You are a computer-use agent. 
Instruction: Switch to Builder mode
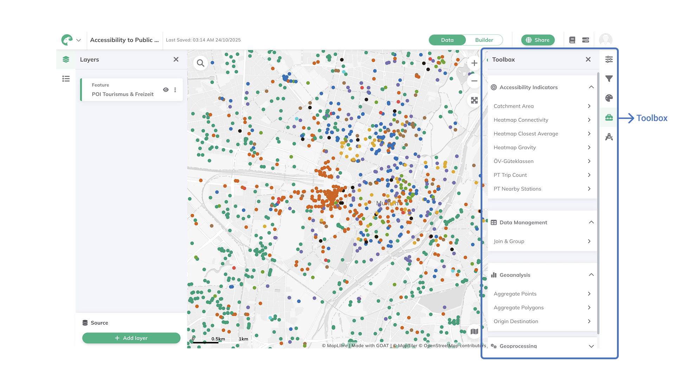pos(484,40)
